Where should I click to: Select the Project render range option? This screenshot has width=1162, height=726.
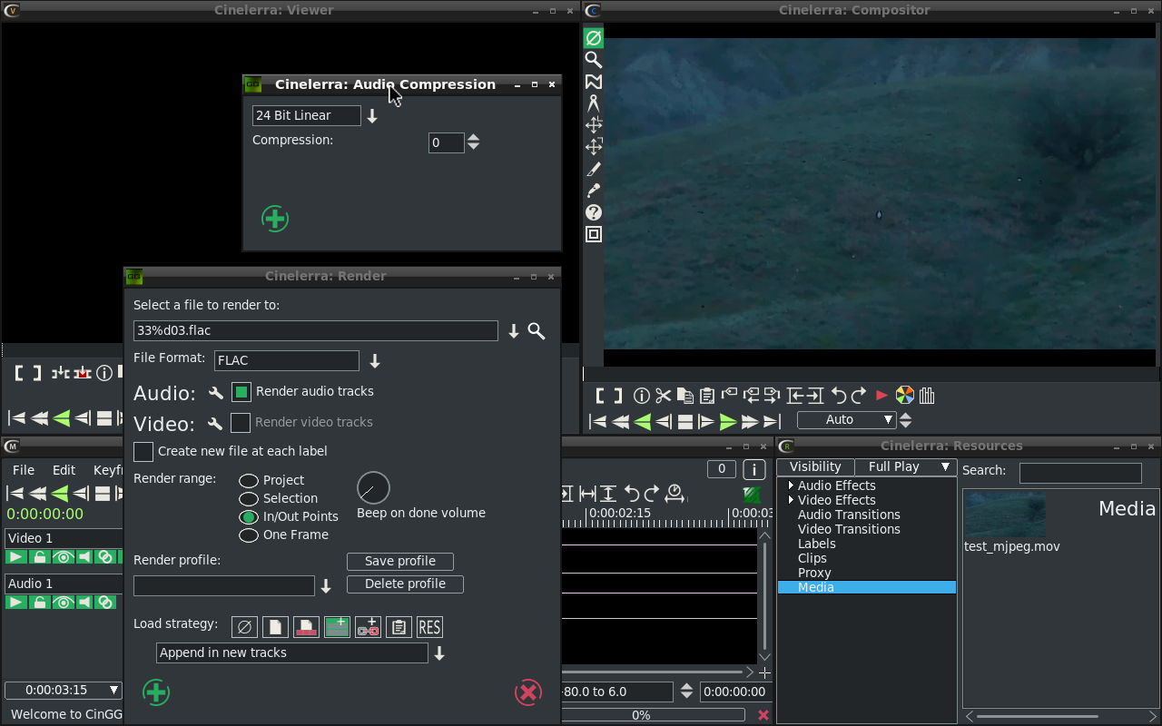(249, 480)
